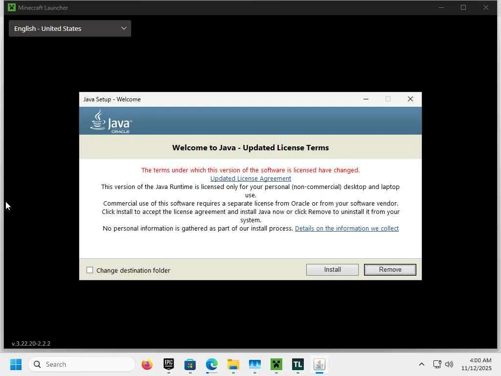Open the volume tray icon
The image size is (501, 376).
[449, 364]
